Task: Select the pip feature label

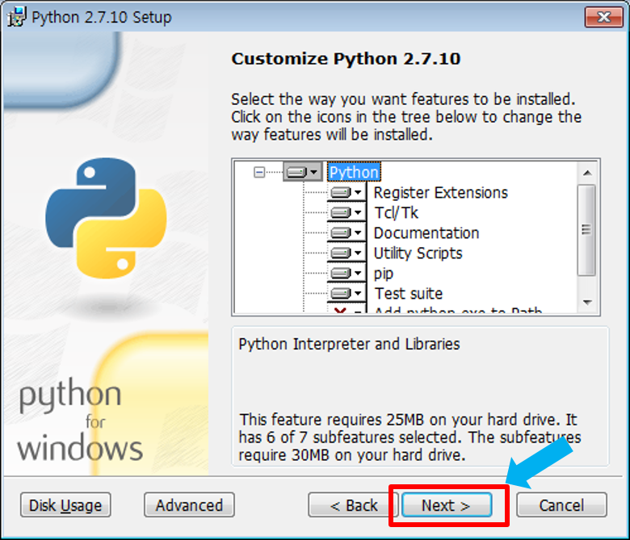Action: click(384, 274)
